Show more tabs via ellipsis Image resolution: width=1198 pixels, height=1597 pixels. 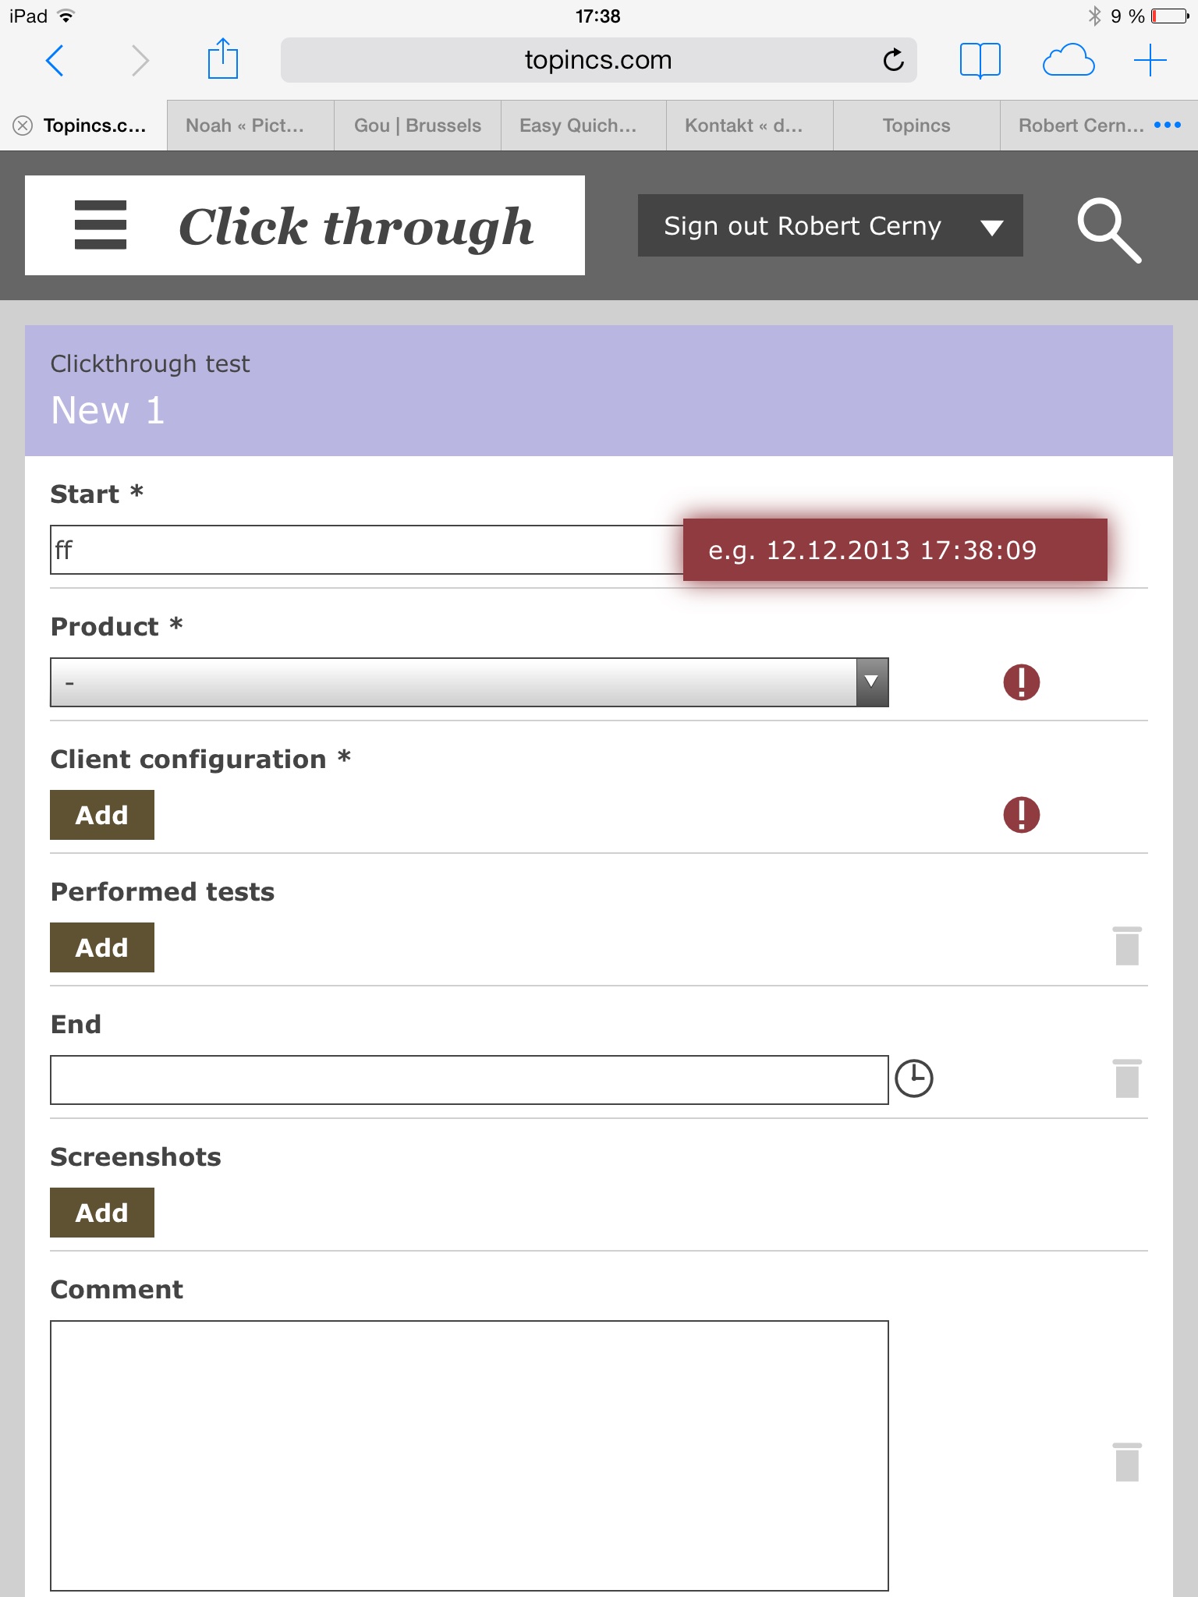pos(1168,125)
